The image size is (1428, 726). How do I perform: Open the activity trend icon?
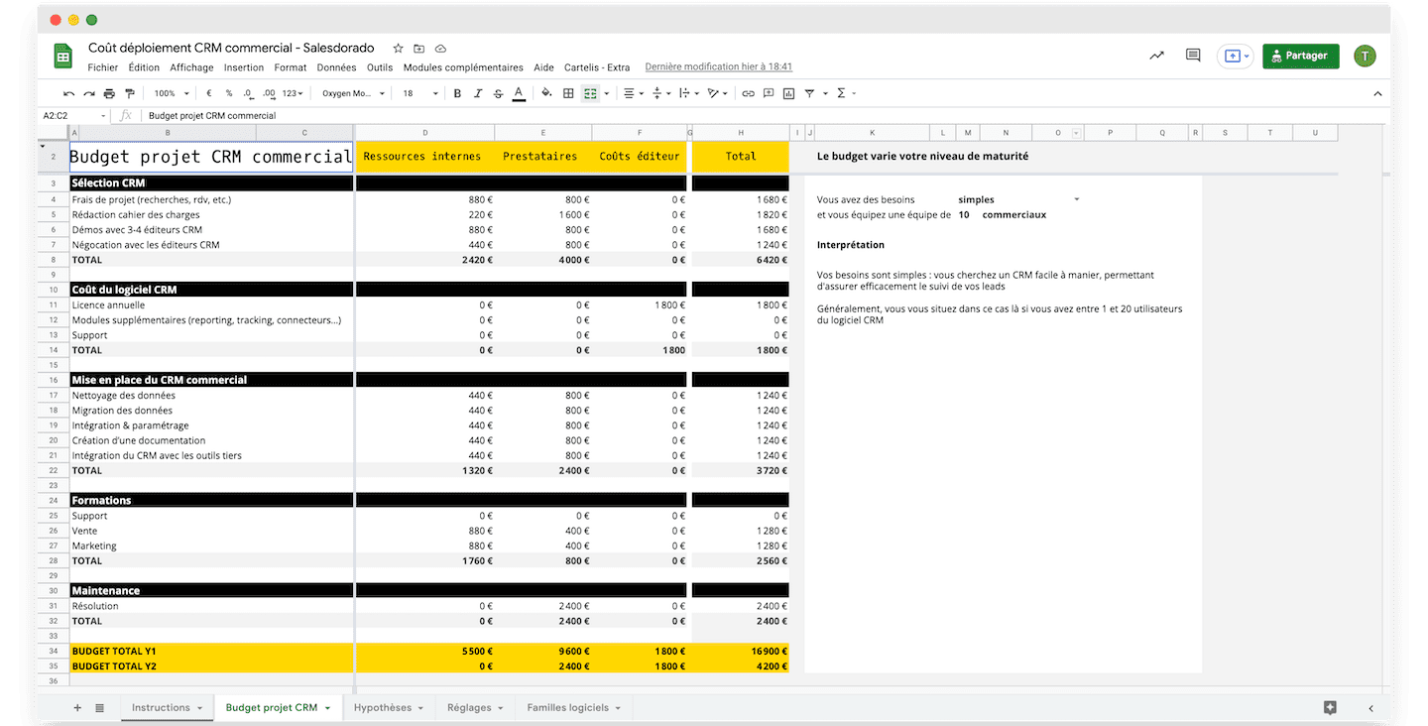point(1156,57)
